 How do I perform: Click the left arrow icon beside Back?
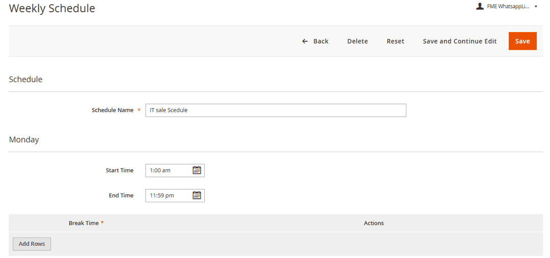coord(305,41)
